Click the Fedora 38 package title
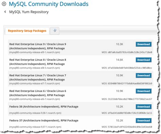The height and width of the screenshot is (134, 161). [x=44, y=107]
